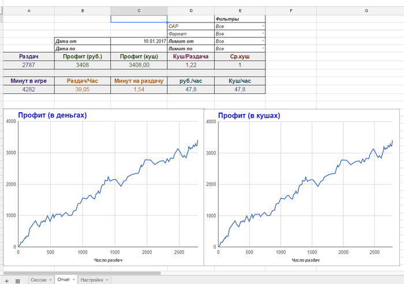Click the Формат label cell
404x284 pixels.
[191, 33]
